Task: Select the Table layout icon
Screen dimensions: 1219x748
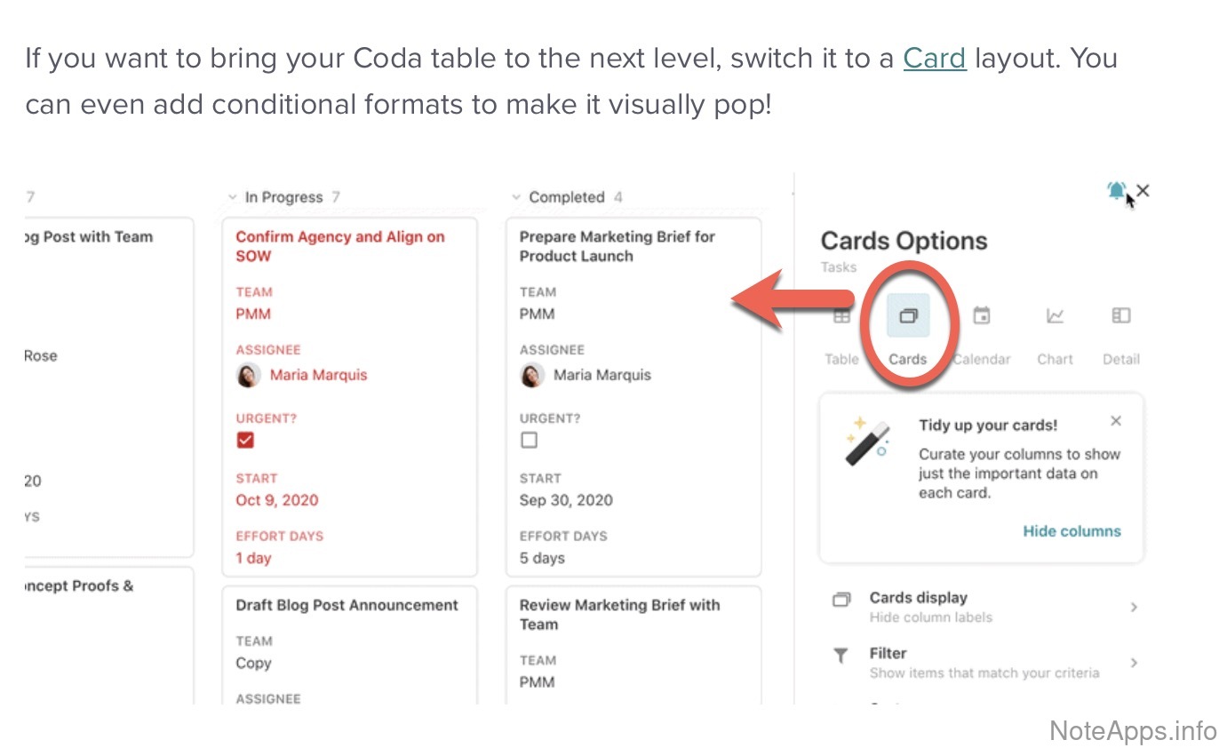Action: 841,316
